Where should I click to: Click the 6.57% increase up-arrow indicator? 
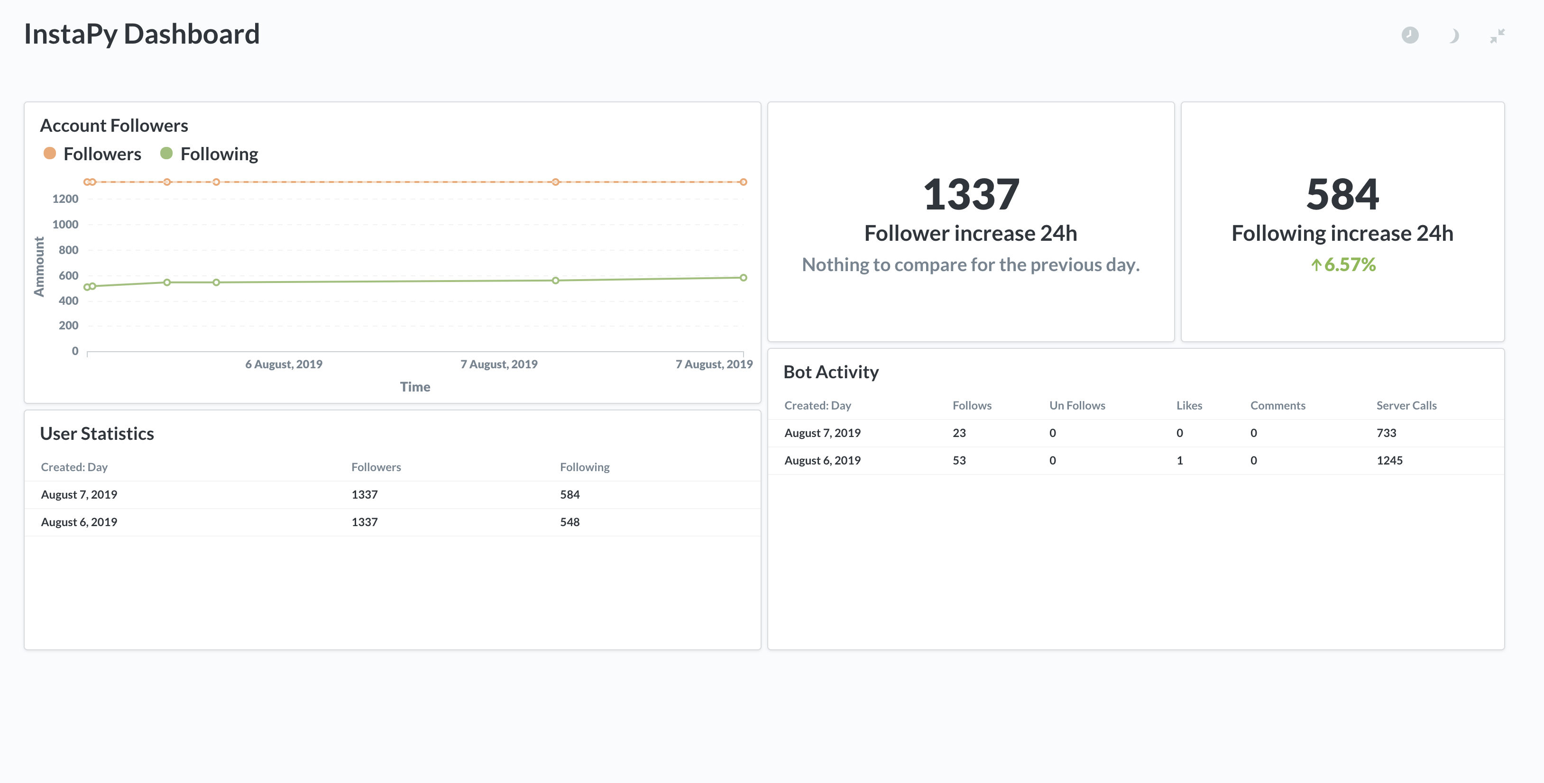(1316, 264)
